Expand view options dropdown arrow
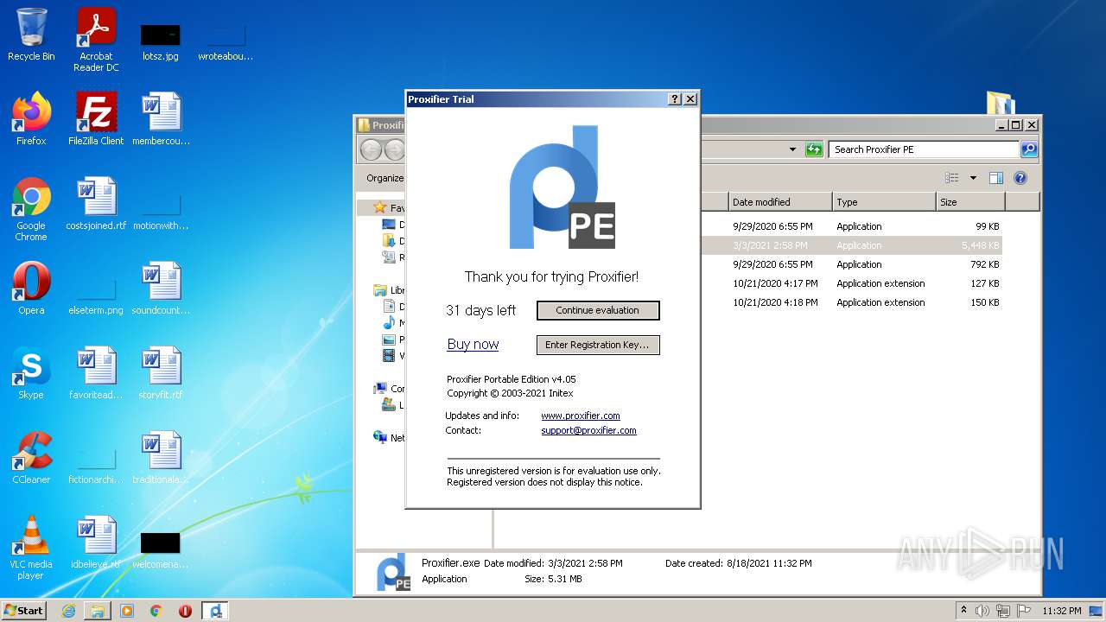 973,178
